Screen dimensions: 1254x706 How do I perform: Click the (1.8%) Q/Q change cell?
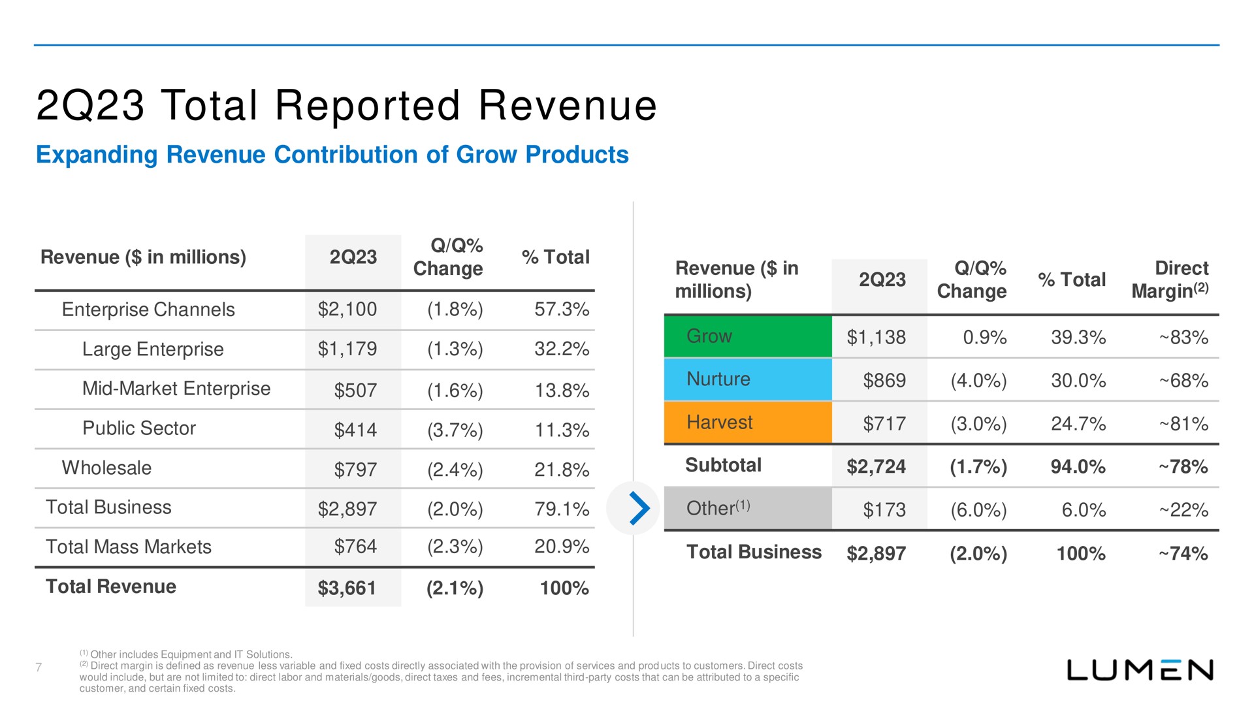pos(455,310)
